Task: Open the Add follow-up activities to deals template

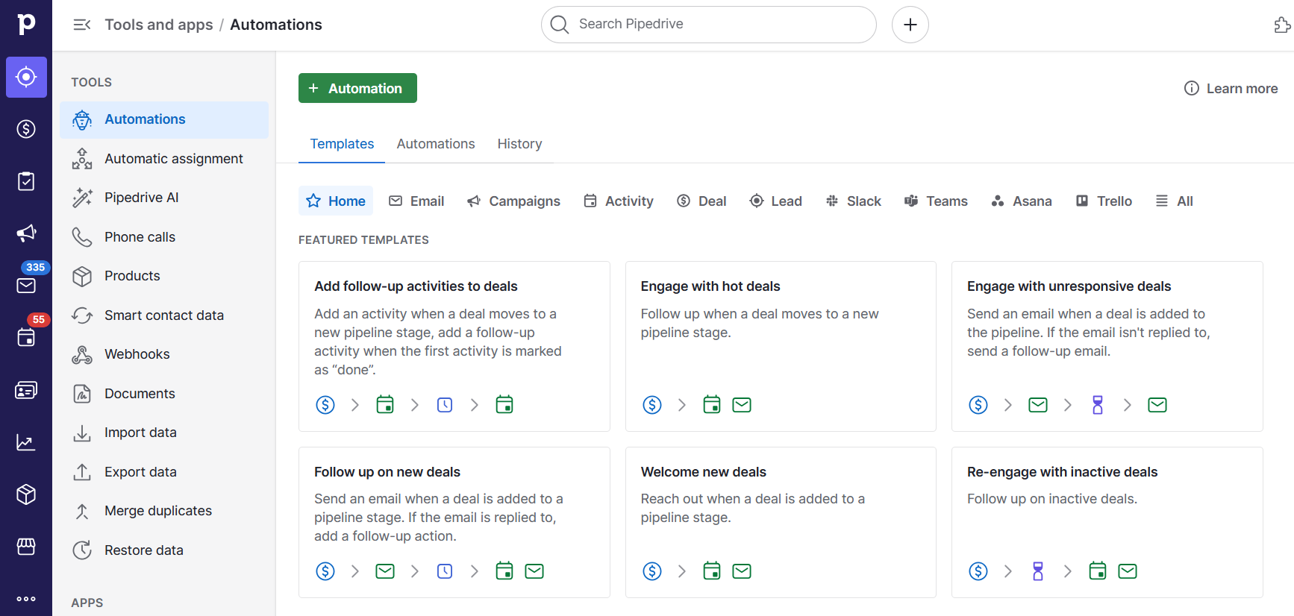Action: coord(454,346)
